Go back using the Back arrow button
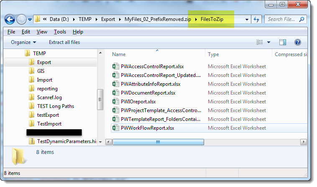Image resolution: width=317 pixels, height=187 pixels. (10, 20)
